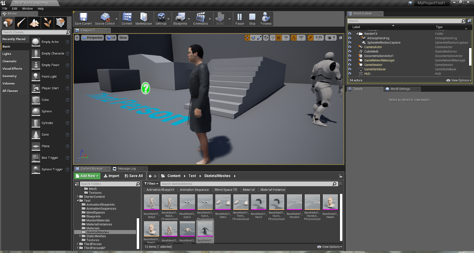This screenshot has height=253, width=474.
Task: Open the Blueprints toolbar menu
Action: tap(180, 19)
